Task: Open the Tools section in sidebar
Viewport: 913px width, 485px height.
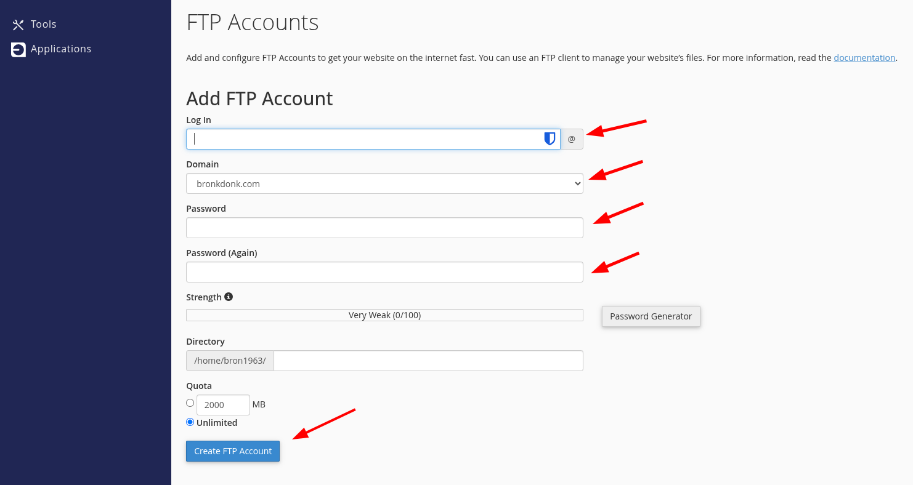Action: [x=43, y=24]
